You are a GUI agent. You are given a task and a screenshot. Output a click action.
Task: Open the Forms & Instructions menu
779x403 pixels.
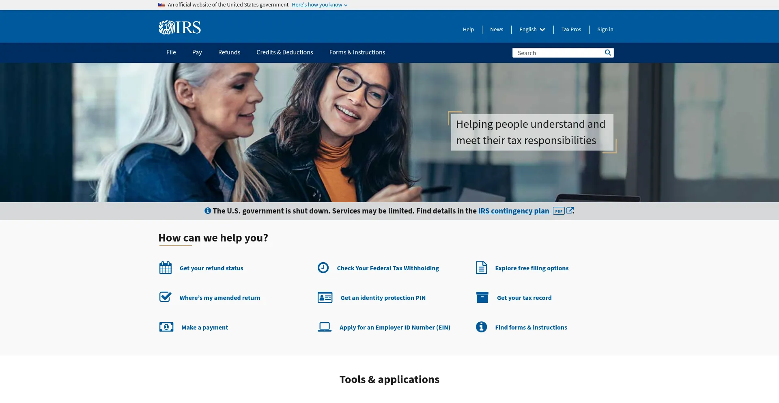pyautogui.click(x=357, y=52)
